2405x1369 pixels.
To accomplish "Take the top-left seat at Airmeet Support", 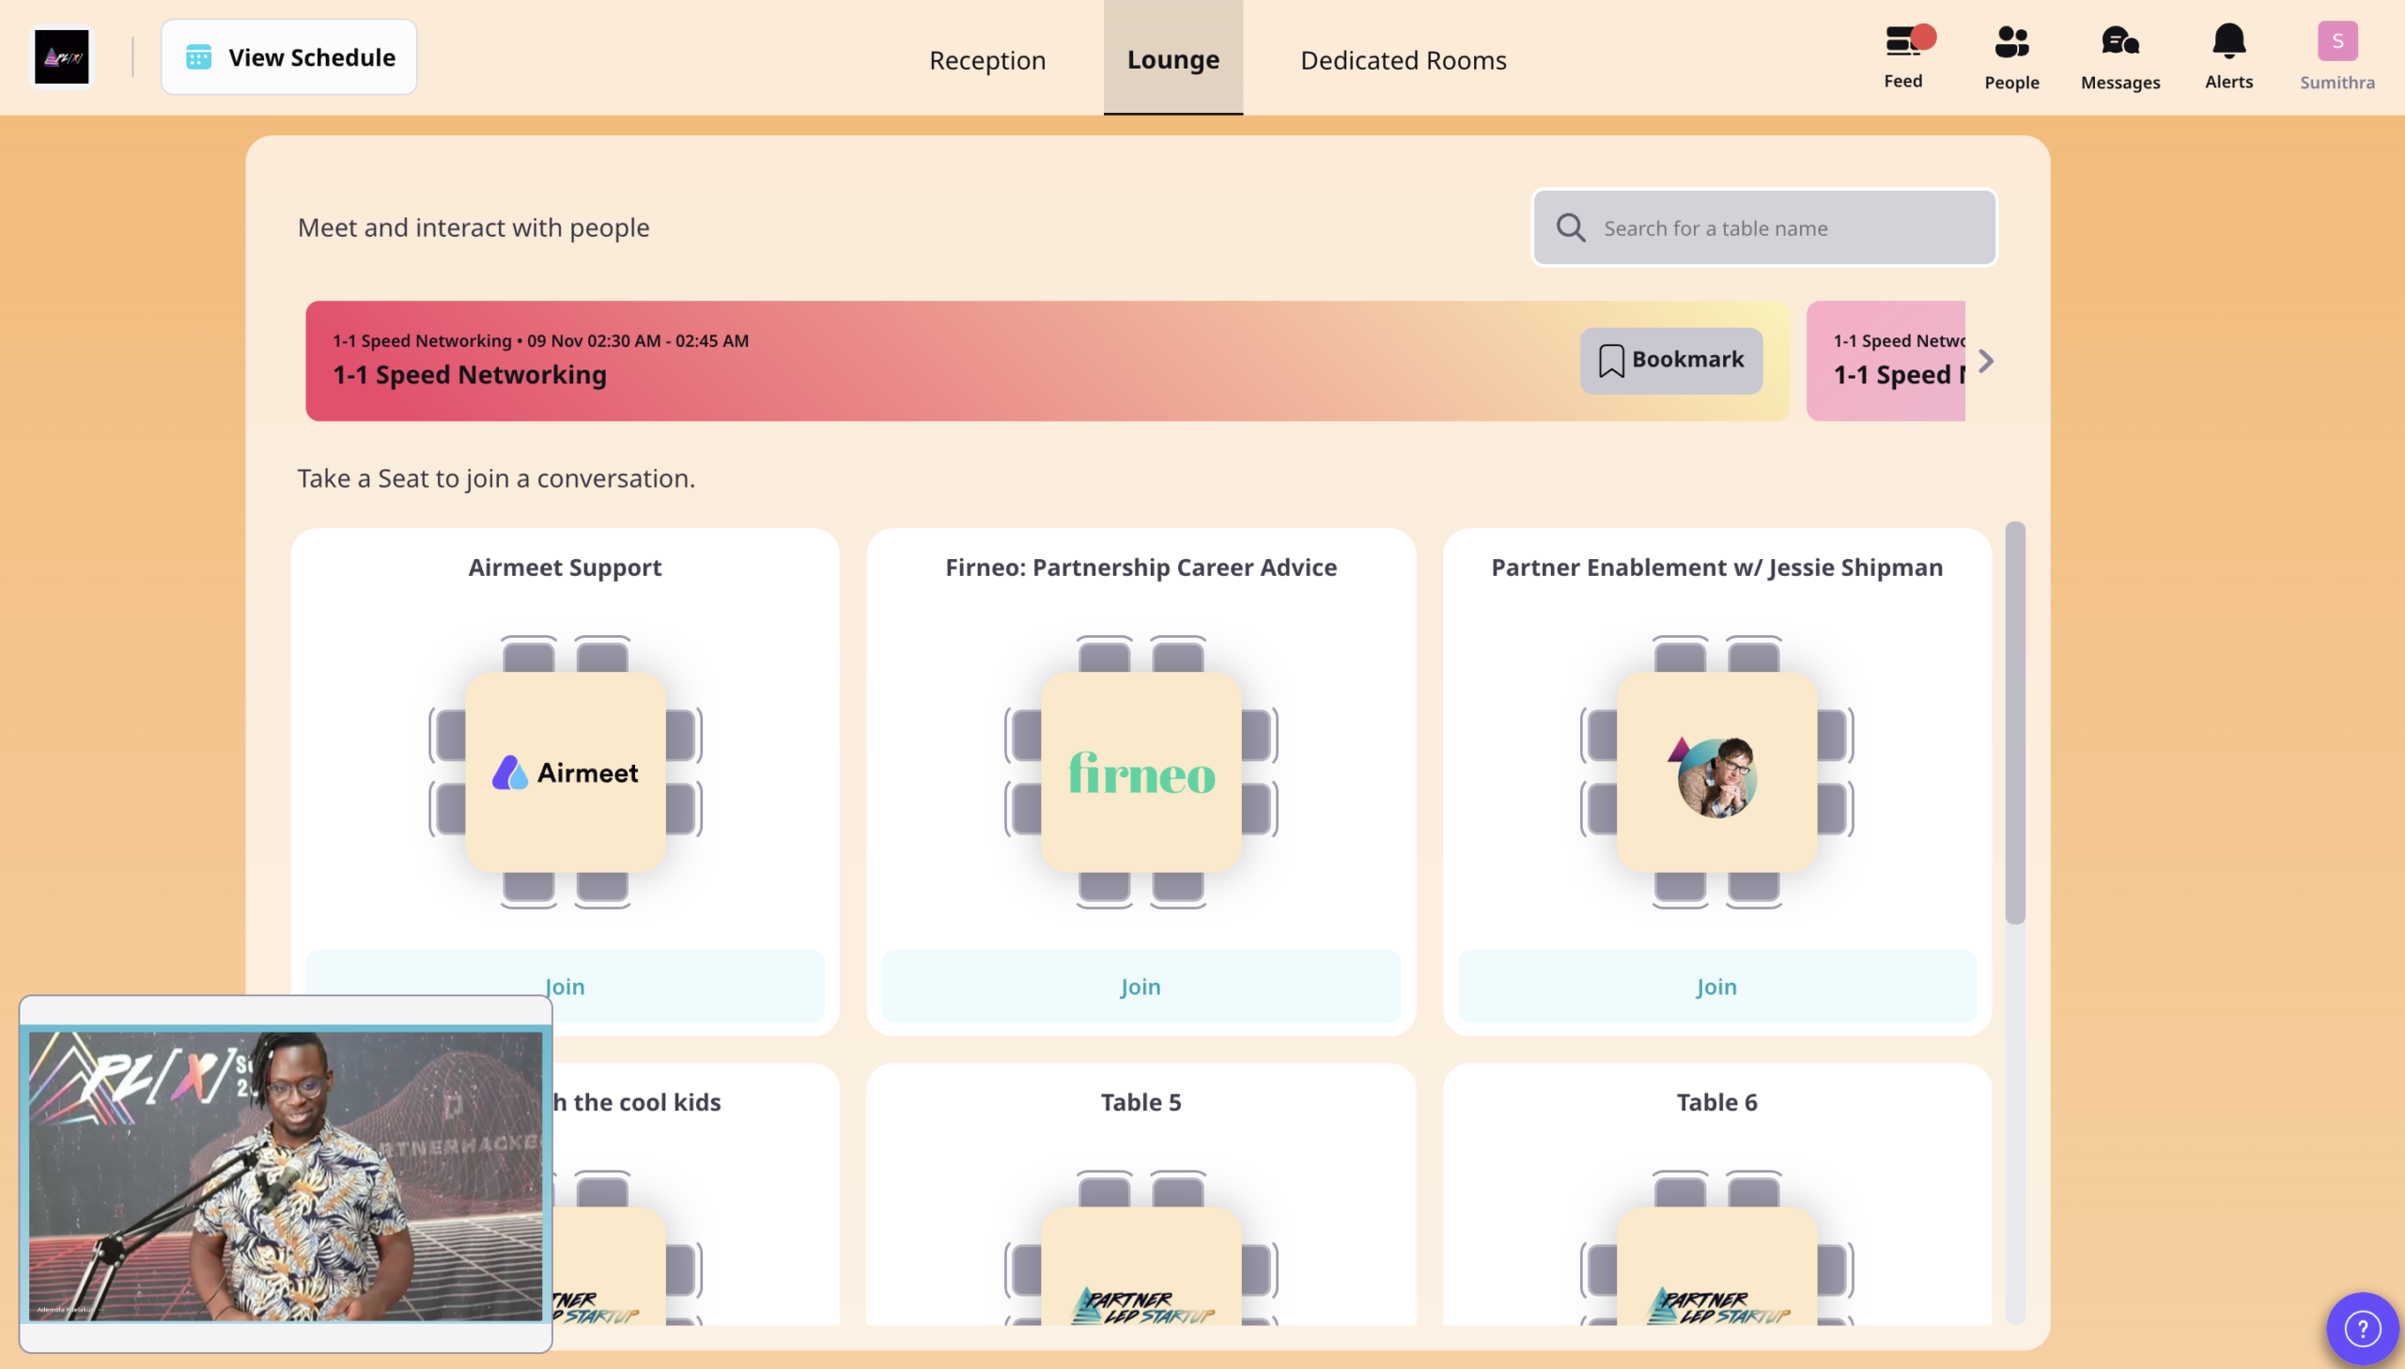I will (528, 655).
